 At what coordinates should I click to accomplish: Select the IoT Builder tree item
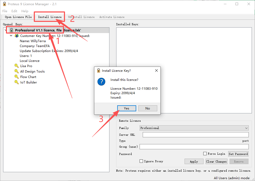tap(28, 82)
